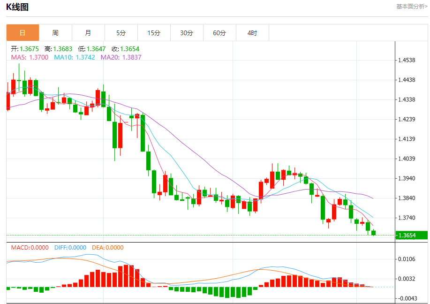Switch to the 月 monthly tab

(x=88, y=33)
